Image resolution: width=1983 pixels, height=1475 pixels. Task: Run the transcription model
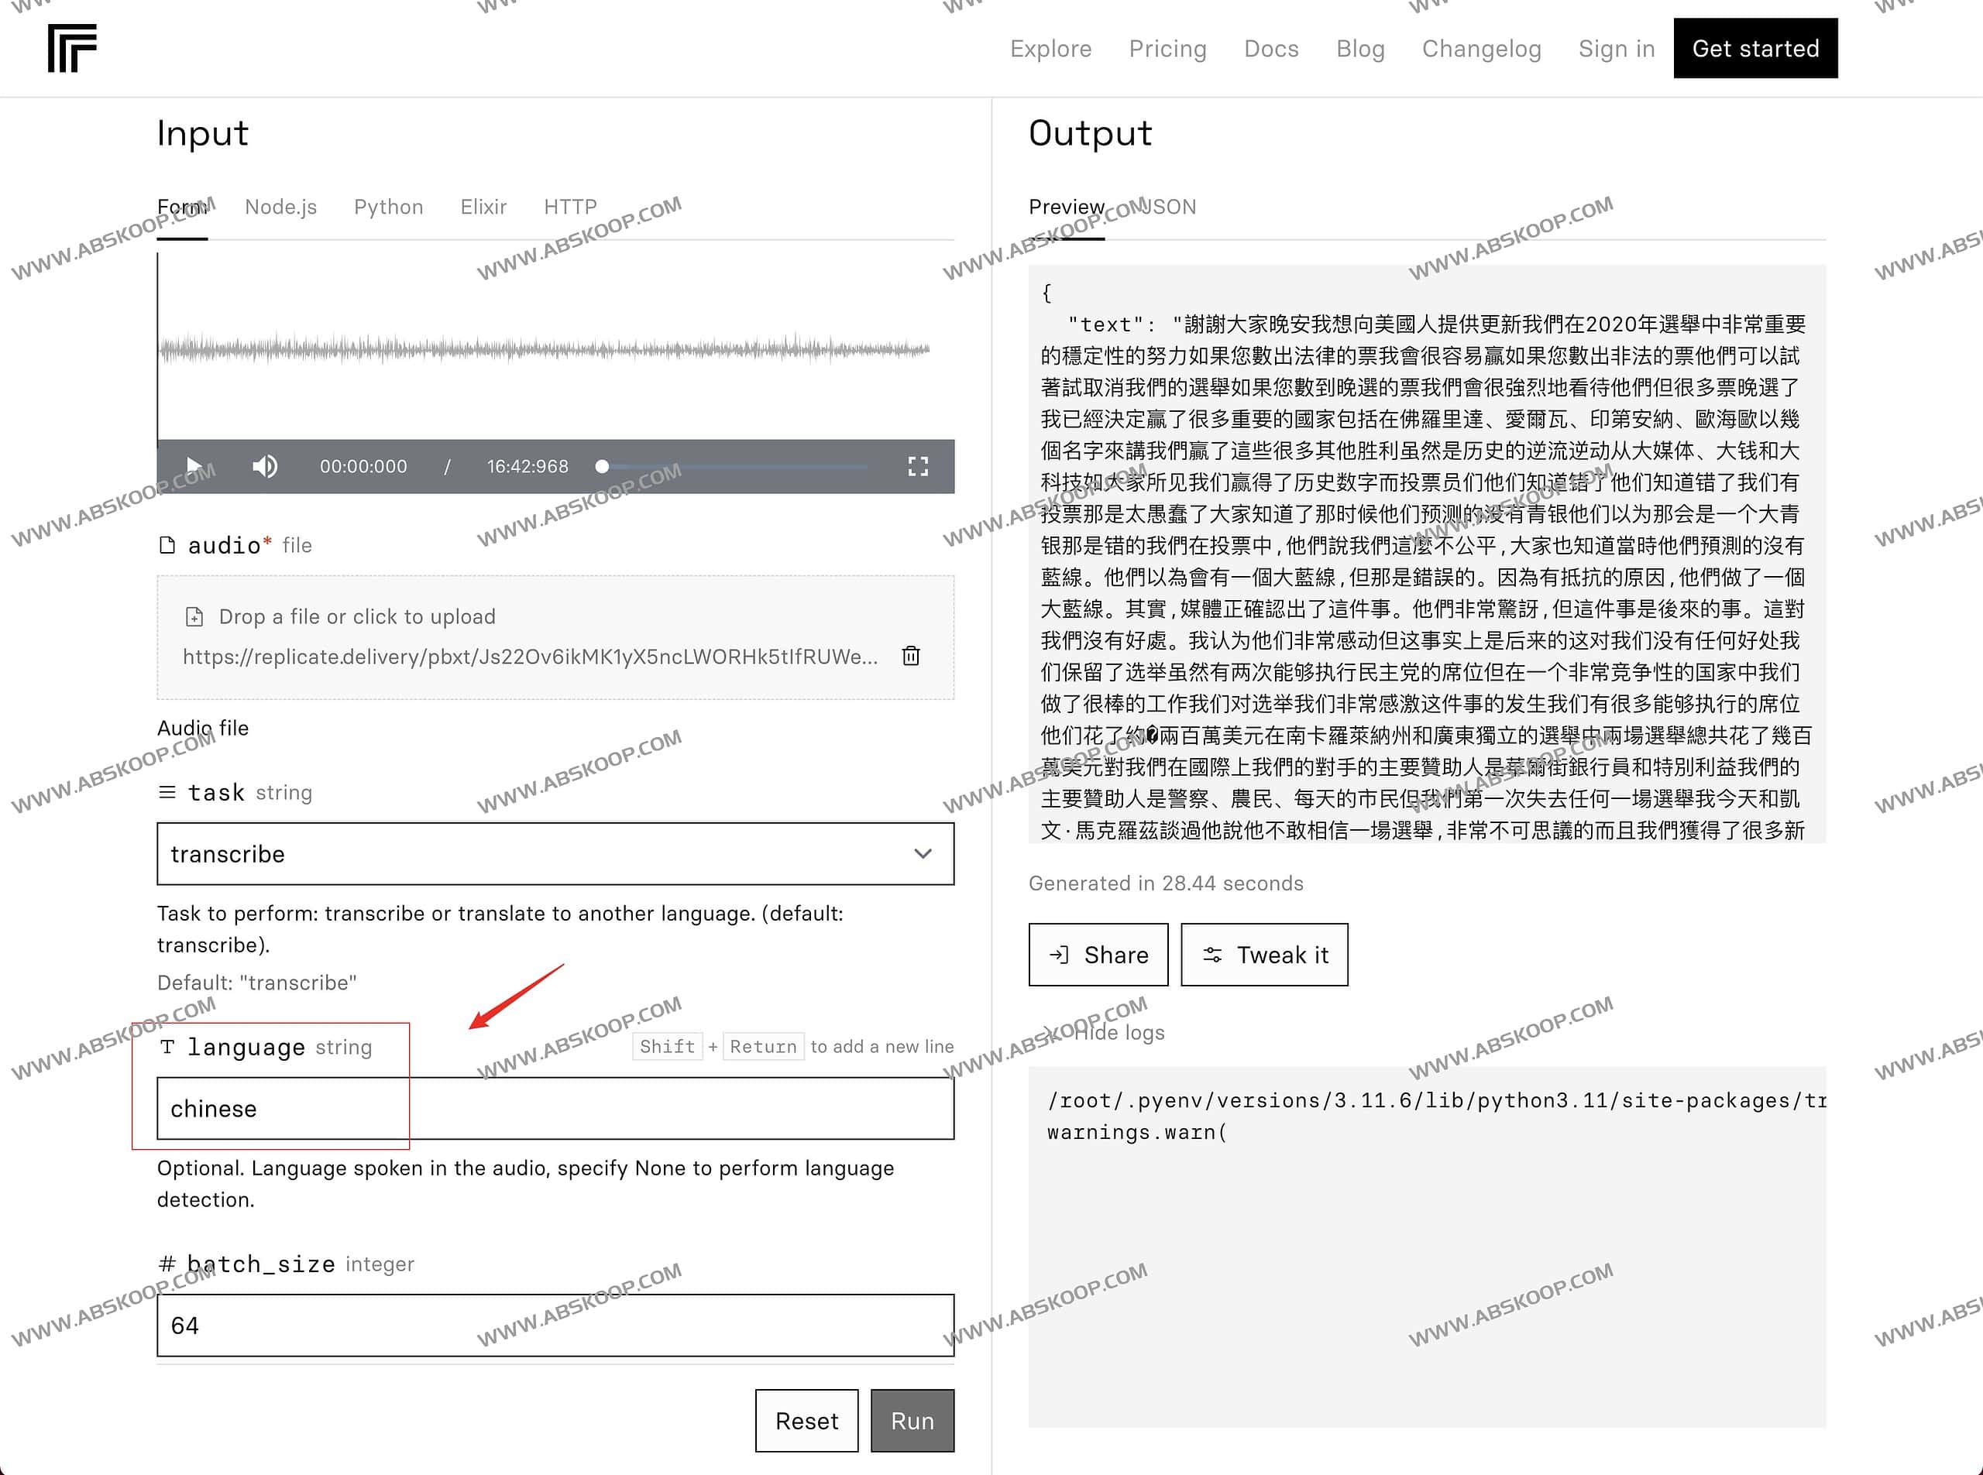coord(912,1420)
